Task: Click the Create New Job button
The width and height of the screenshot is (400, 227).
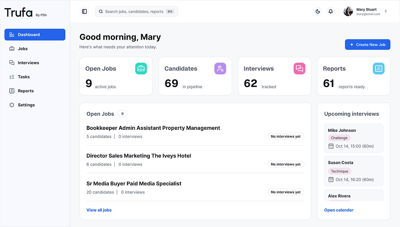Action: [x=368, y=45]
